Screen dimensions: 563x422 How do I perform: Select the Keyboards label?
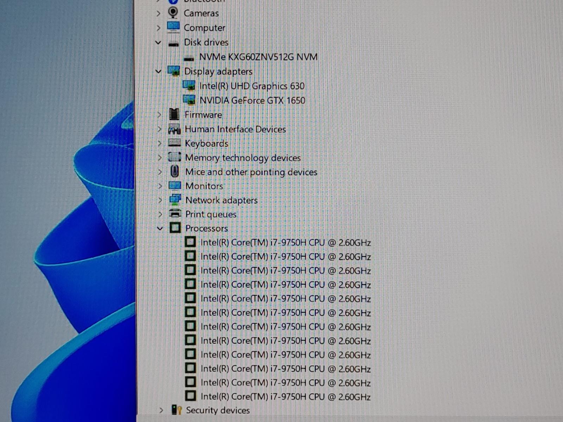click(207, 143)
